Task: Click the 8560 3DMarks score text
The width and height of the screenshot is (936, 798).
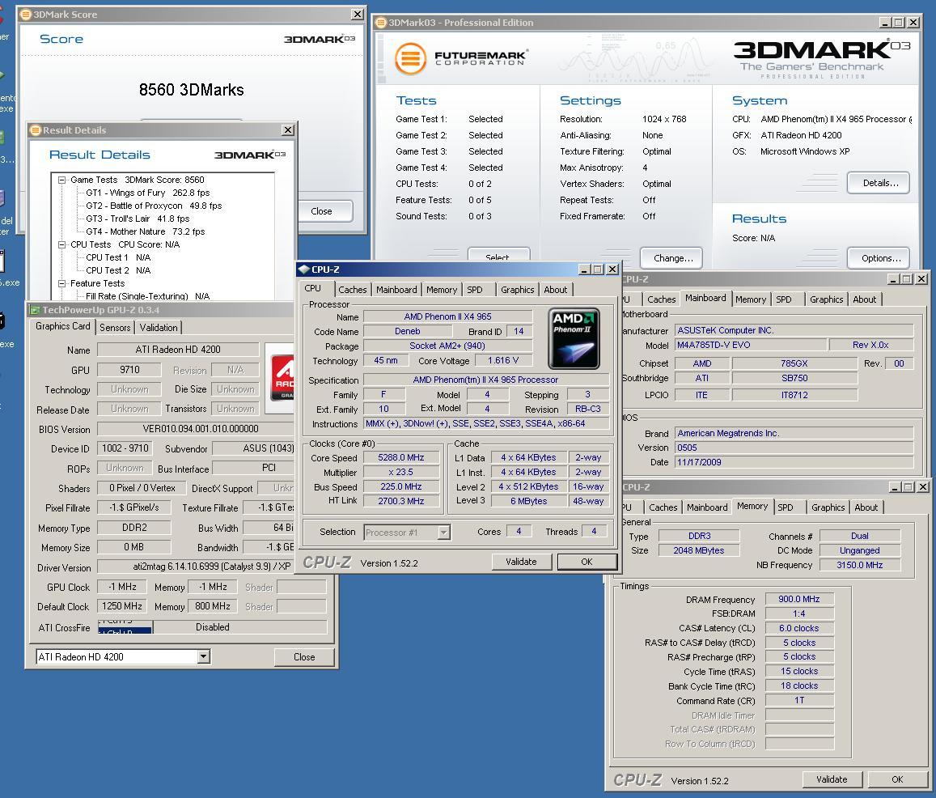Action: [192, 90]
